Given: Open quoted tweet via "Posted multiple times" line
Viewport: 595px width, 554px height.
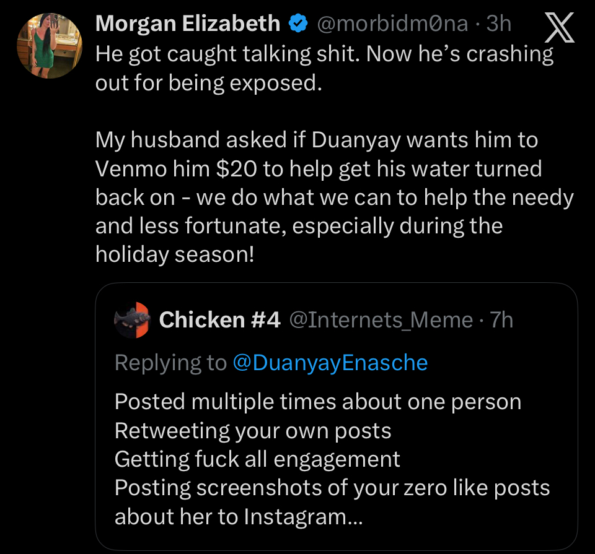Looking at the screenshot, I should 317,402.
